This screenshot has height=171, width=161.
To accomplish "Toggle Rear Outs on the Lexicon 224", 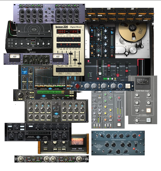I will (64, 45).
